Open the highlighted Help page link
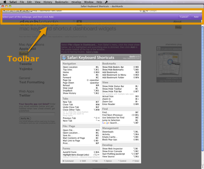The width and height of the screenshot is (204, 169). coord(178,27)
